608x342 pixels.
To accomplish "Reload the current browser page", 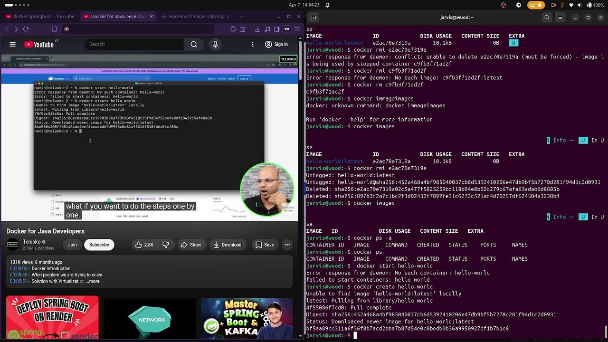I will (x=26, y=29).
